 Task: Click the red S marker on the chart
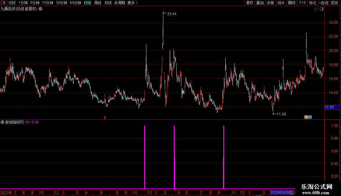click(105, 118)
